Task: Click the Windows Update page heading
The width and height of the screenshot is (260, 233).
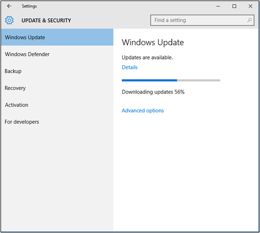Action: pyautogui.click(x=153, y=42)
